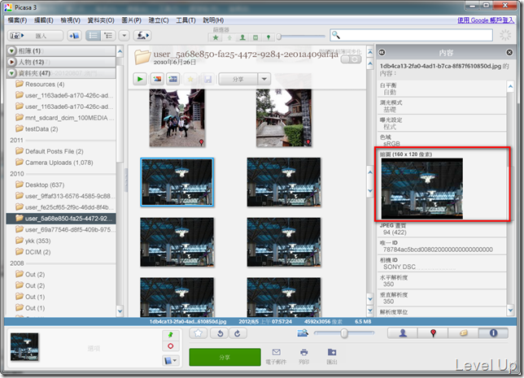Rotate photo counter-clockwise
This screenshot has height=378, width=524.
point(221,333)
